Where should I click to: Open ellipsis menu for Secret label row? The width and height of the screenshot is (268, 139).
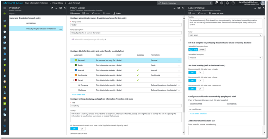[x=179, y=81]
